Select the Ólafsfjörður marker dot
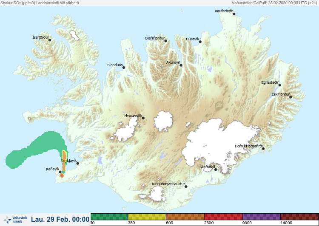 click(166, 41)
